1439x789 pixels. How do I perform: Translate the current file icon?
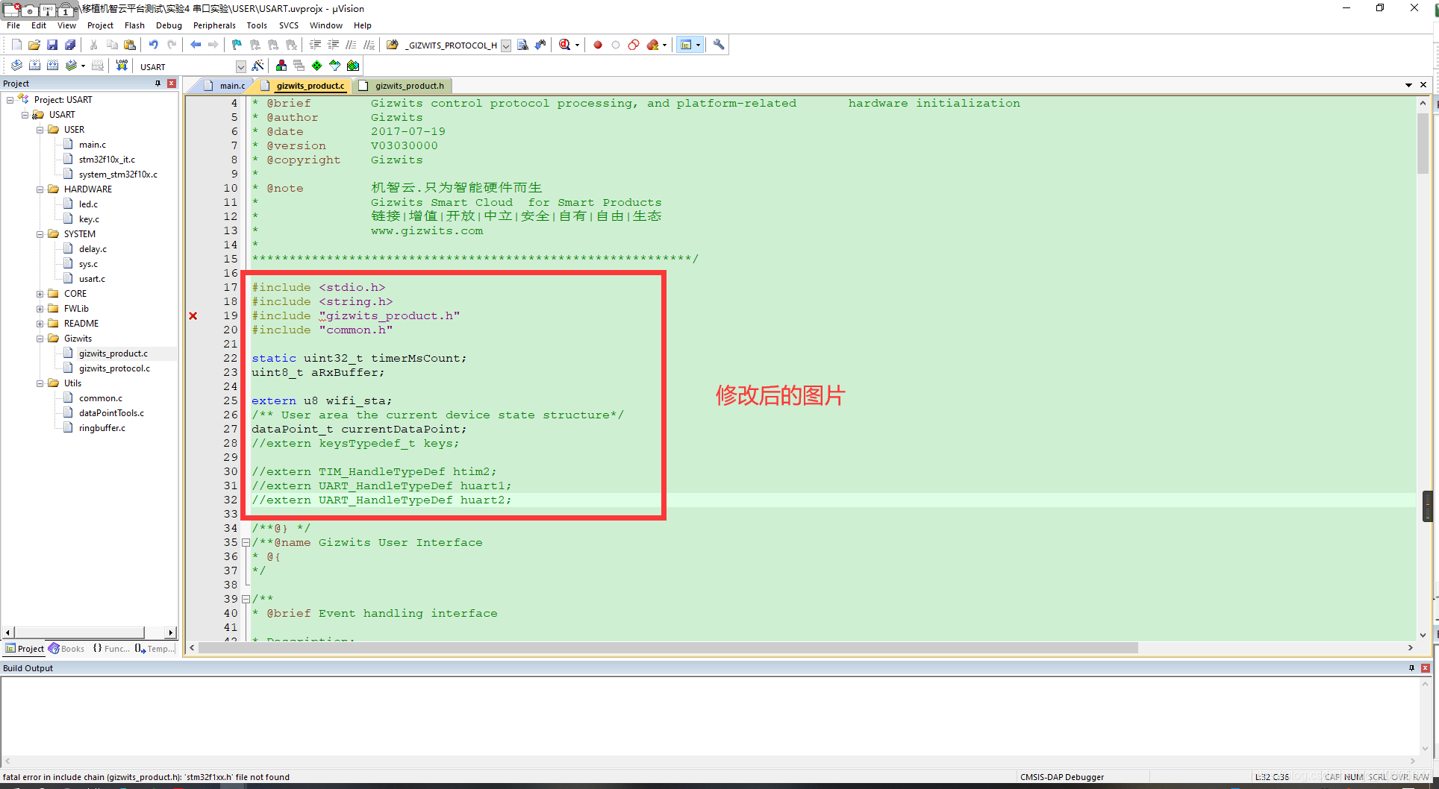point(16,66)
